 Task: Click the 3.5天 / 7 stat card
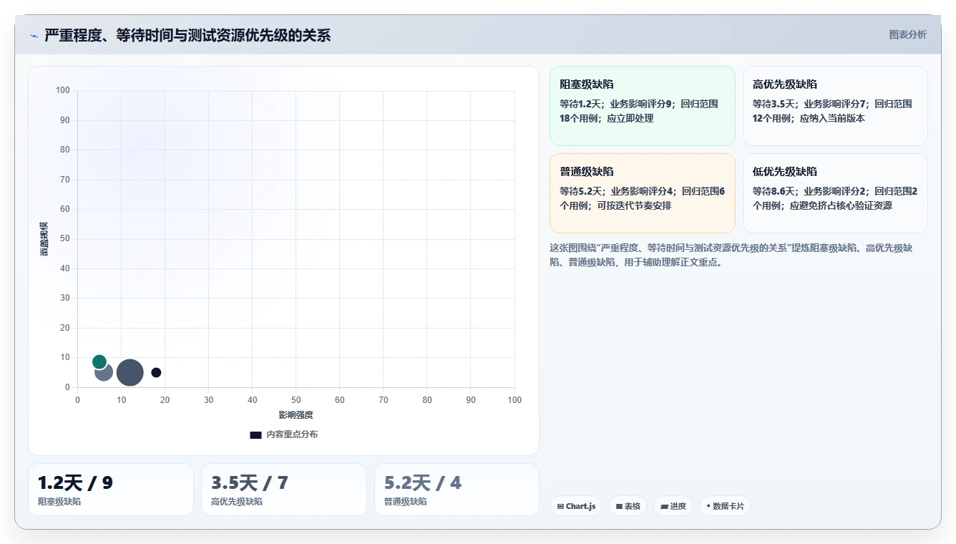click(283, 490)
